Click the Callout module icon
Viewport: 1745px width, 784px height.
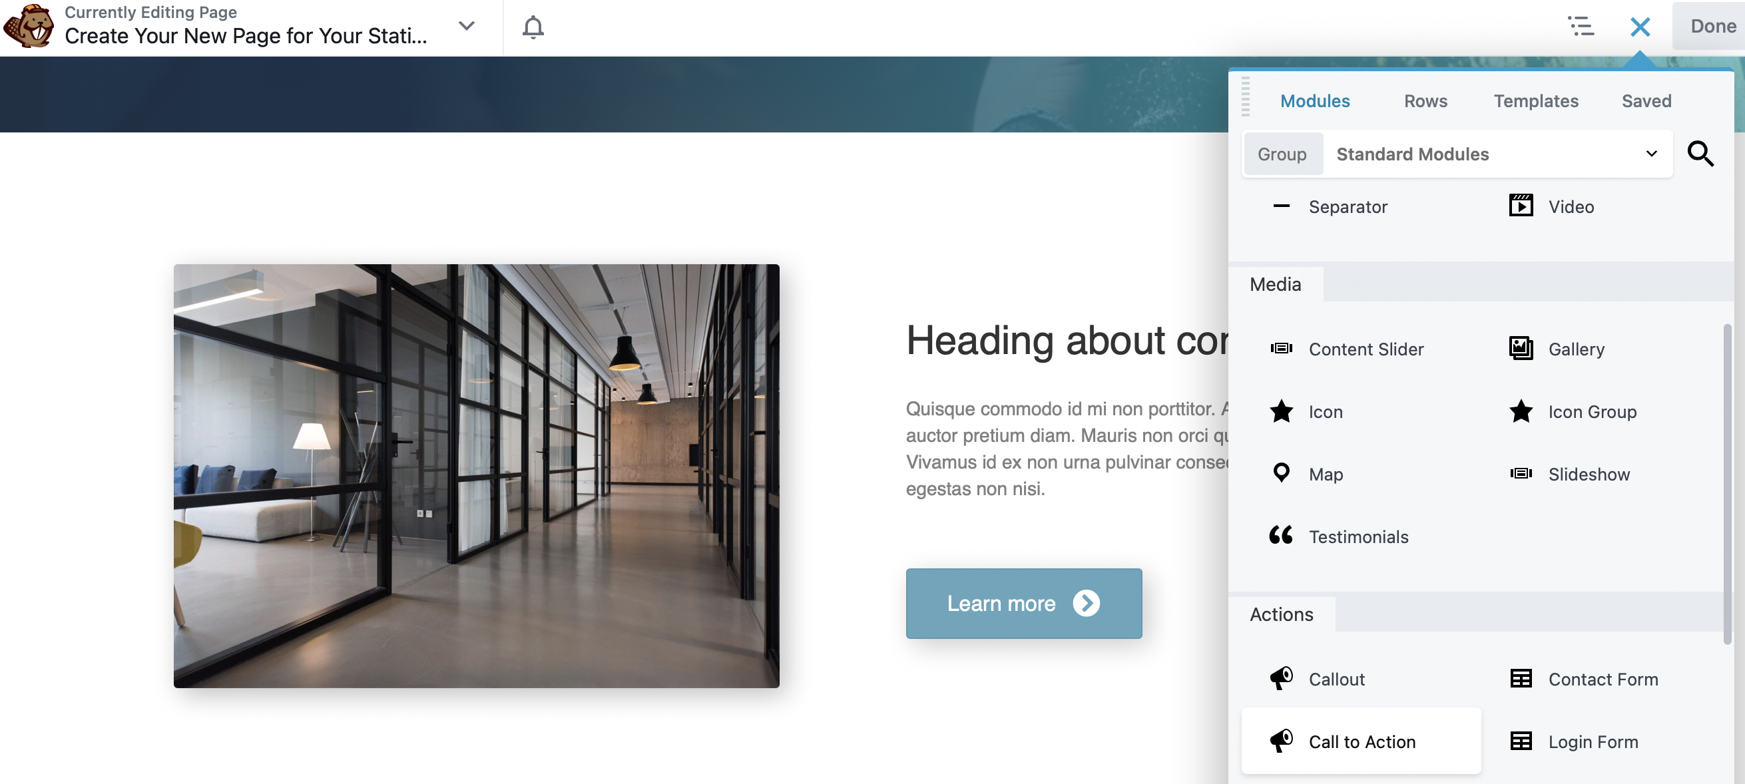point(1282,678)
